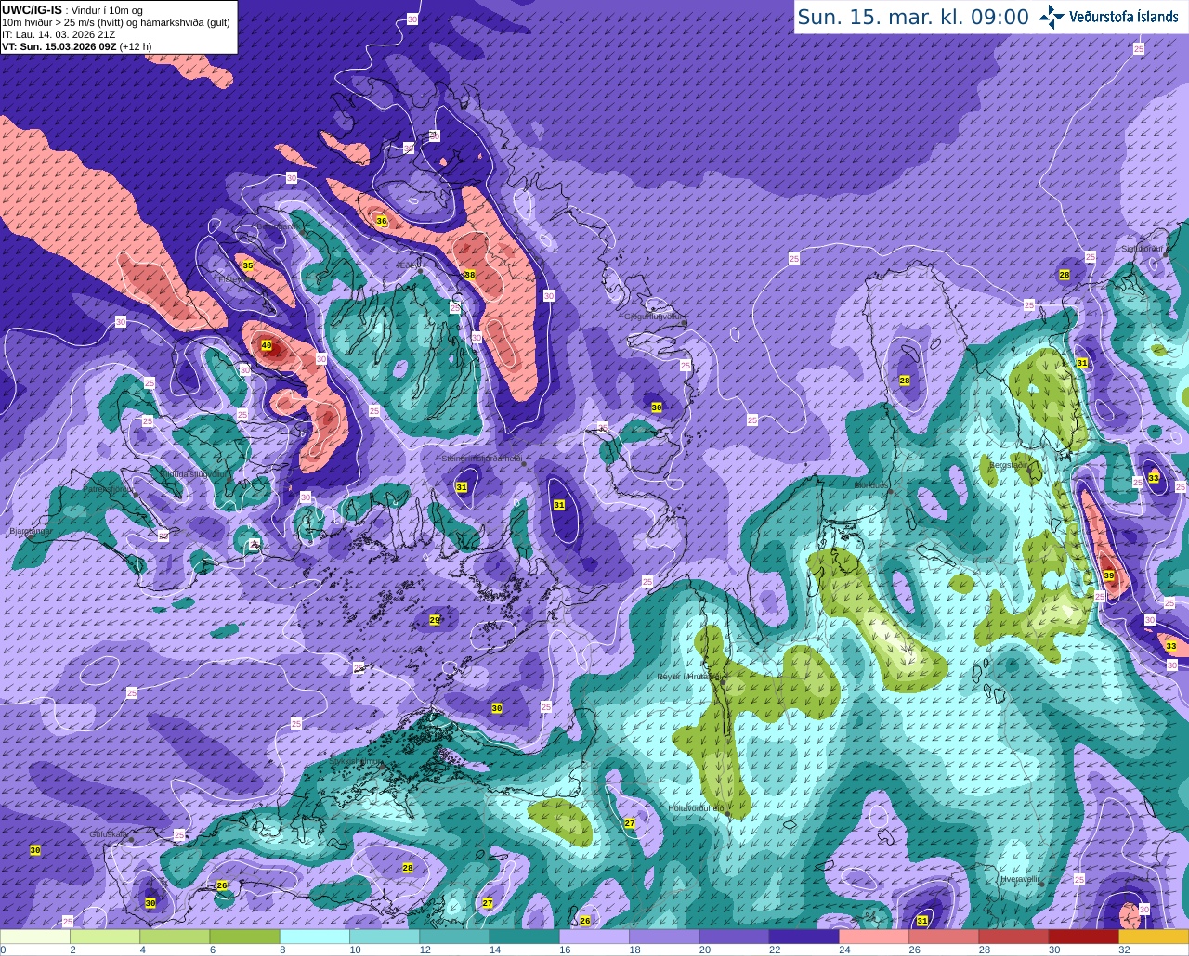Click the Blönduós station label
Screen dimensions: 1189x956
[871, 485]
